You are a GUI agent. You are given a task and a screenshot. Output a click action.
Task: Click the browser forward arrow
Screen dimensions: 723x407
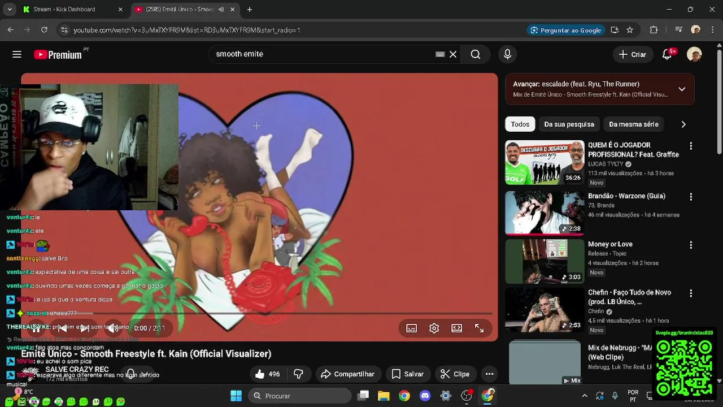(x=28, y=30)
